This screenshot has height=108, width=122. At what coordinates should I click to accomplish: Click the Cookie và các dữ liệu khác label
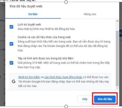[x=44, y=37]
